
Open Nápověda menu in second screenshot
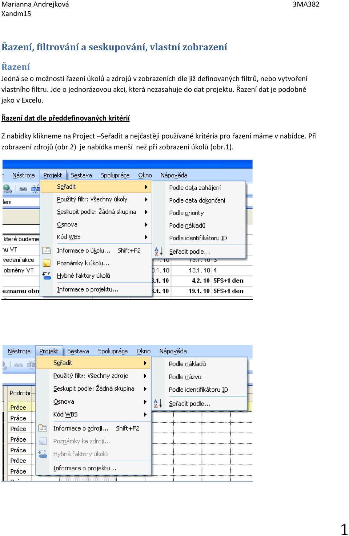pyautogui.click(x=173, y=351)
